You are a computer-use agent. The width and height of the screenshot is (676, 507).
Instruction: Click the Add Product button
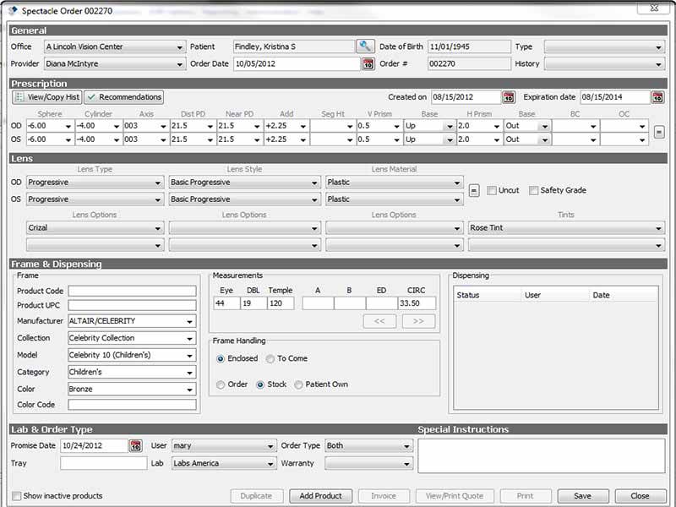(x=320, y=496)
